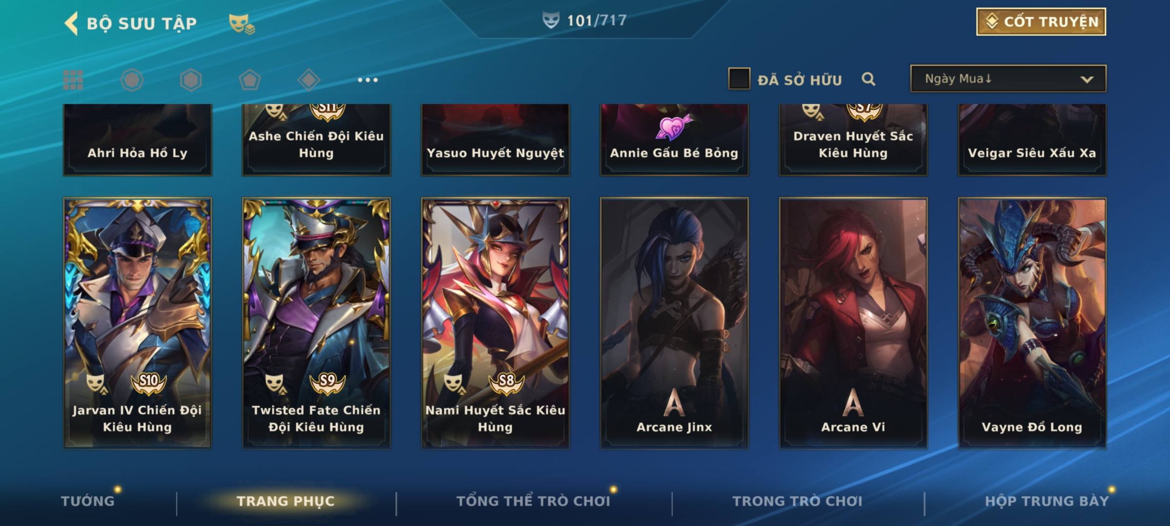
Task: Select the second hexagon rarity filter icon
Action: coord(191,80)
